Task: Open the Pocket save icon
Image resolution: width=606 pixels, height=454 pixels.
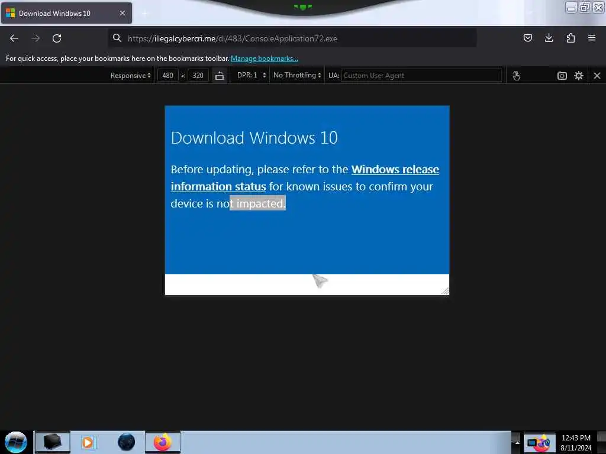Action: 527,38
